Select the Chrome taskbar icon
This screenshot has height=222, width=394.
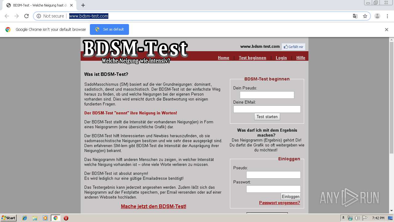tap(56, 218)
